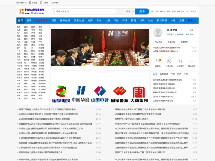Click the user avatar image

(x=158, y=32)
